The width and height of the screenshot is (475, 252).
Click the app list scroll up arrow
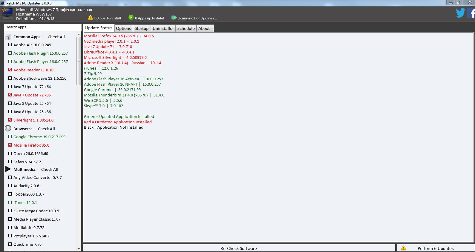tap(79, 34)
